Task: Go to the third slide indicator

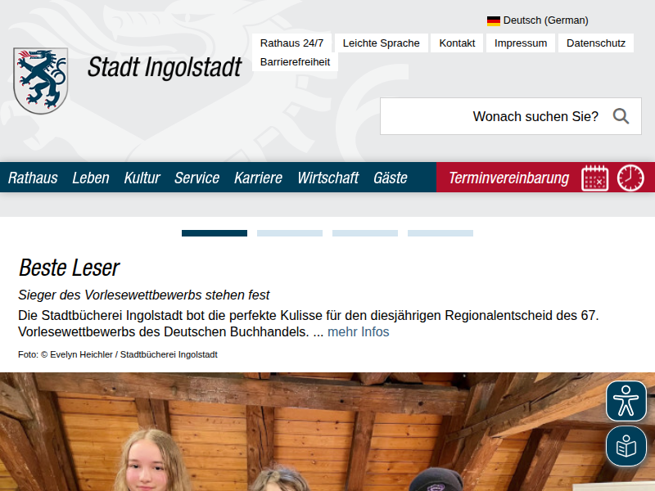Action: (x=365, y=233)
